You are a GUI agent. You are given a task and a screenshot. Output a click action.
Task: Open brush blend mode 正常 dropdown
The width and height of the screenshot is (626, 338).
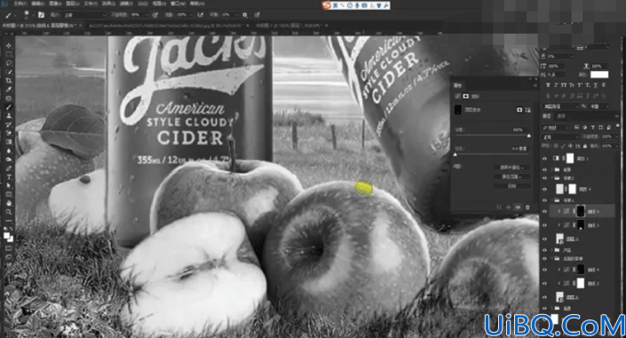click(83, 15)
